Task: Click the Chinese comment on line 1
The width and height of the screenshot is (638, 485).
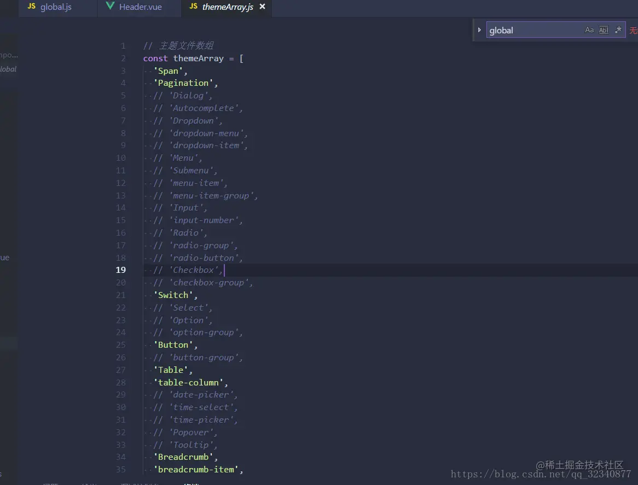Action: [x=178, y=46]
